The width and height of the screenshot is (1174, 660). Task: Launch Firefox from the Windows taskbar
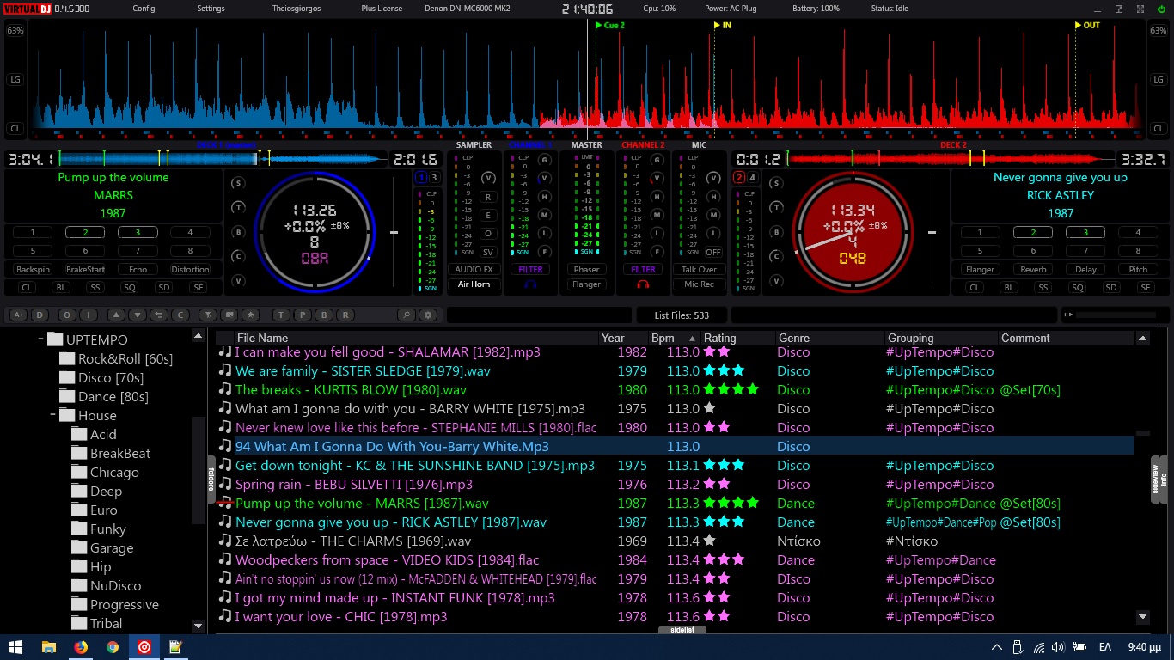pos(80,647)
